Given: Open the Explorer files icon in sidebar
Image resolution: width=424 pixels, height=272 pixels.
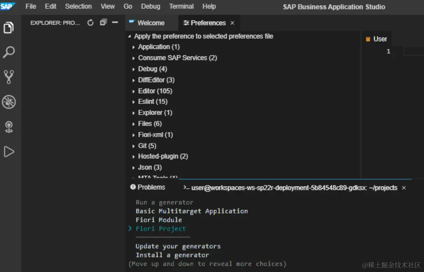Looking at the screenshot, I should pyautogui.click(x=8, y=28).
